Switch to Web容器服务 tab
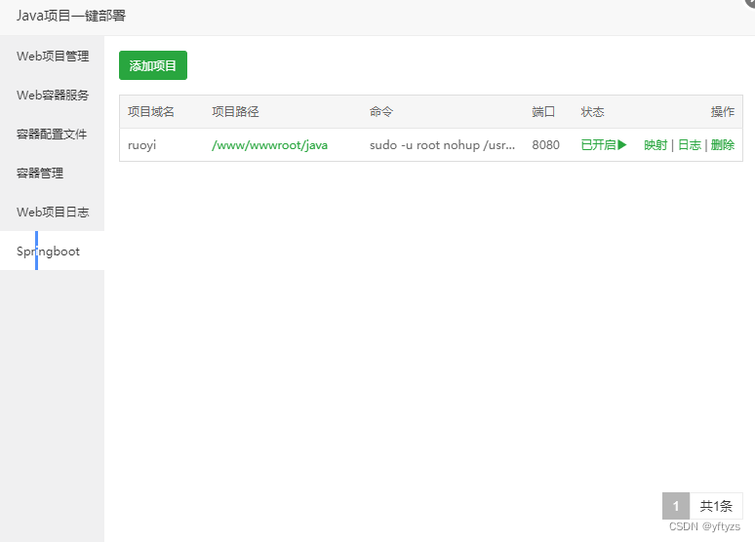Viewport: 755px width, 542px height. click(52, 95)
